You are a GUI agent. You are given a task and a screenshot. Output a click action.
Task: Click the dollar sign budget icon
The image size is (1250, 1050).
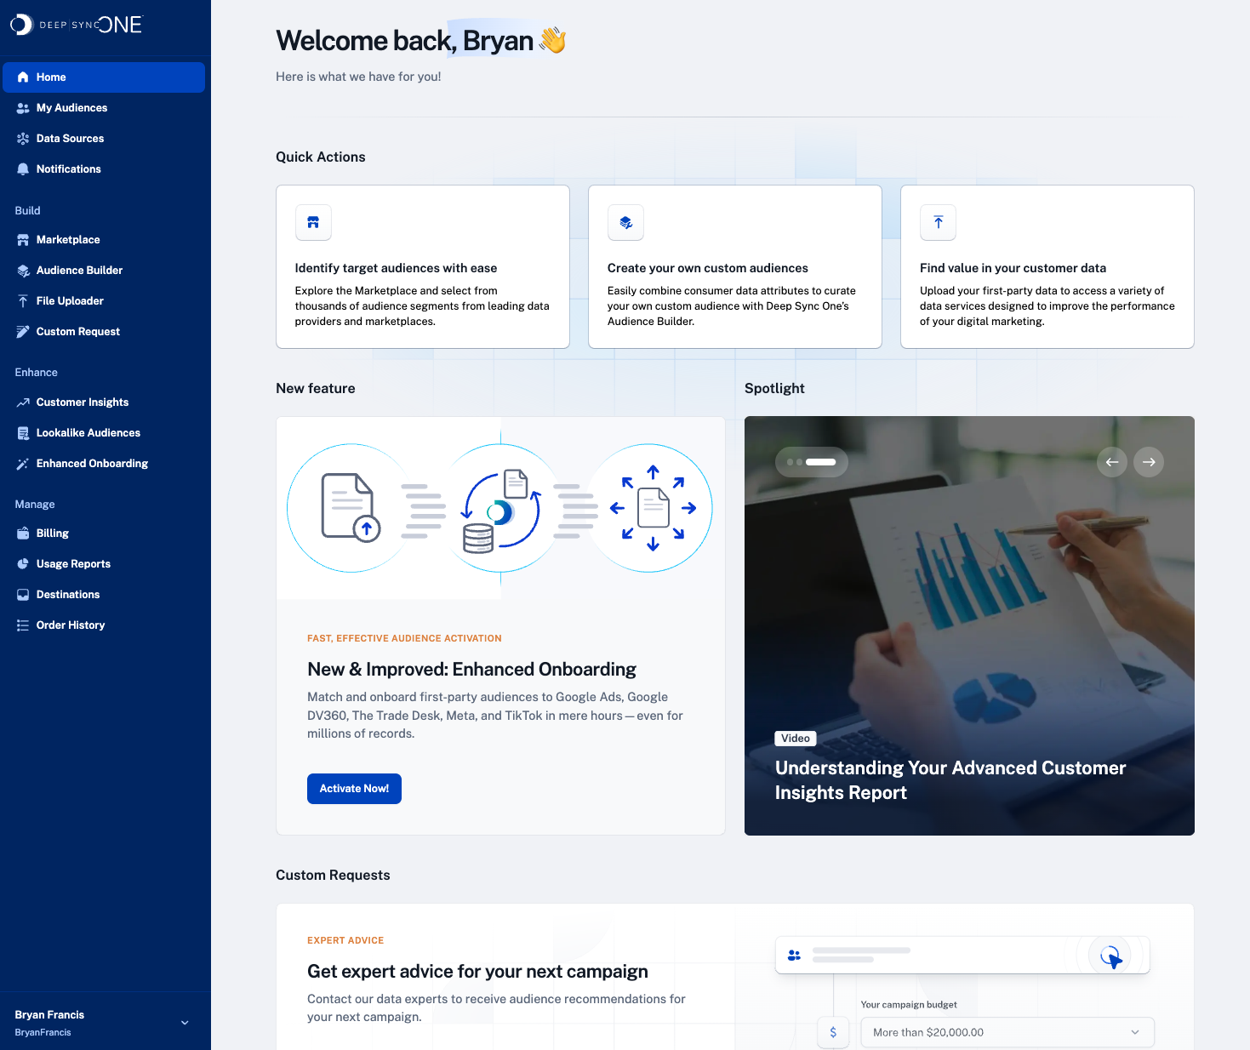[x=833, y=1032]
